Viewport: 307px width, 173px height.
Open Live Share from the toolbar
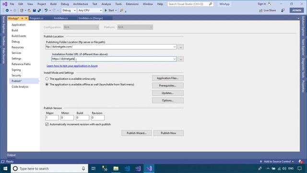click(x=268, y=11)
